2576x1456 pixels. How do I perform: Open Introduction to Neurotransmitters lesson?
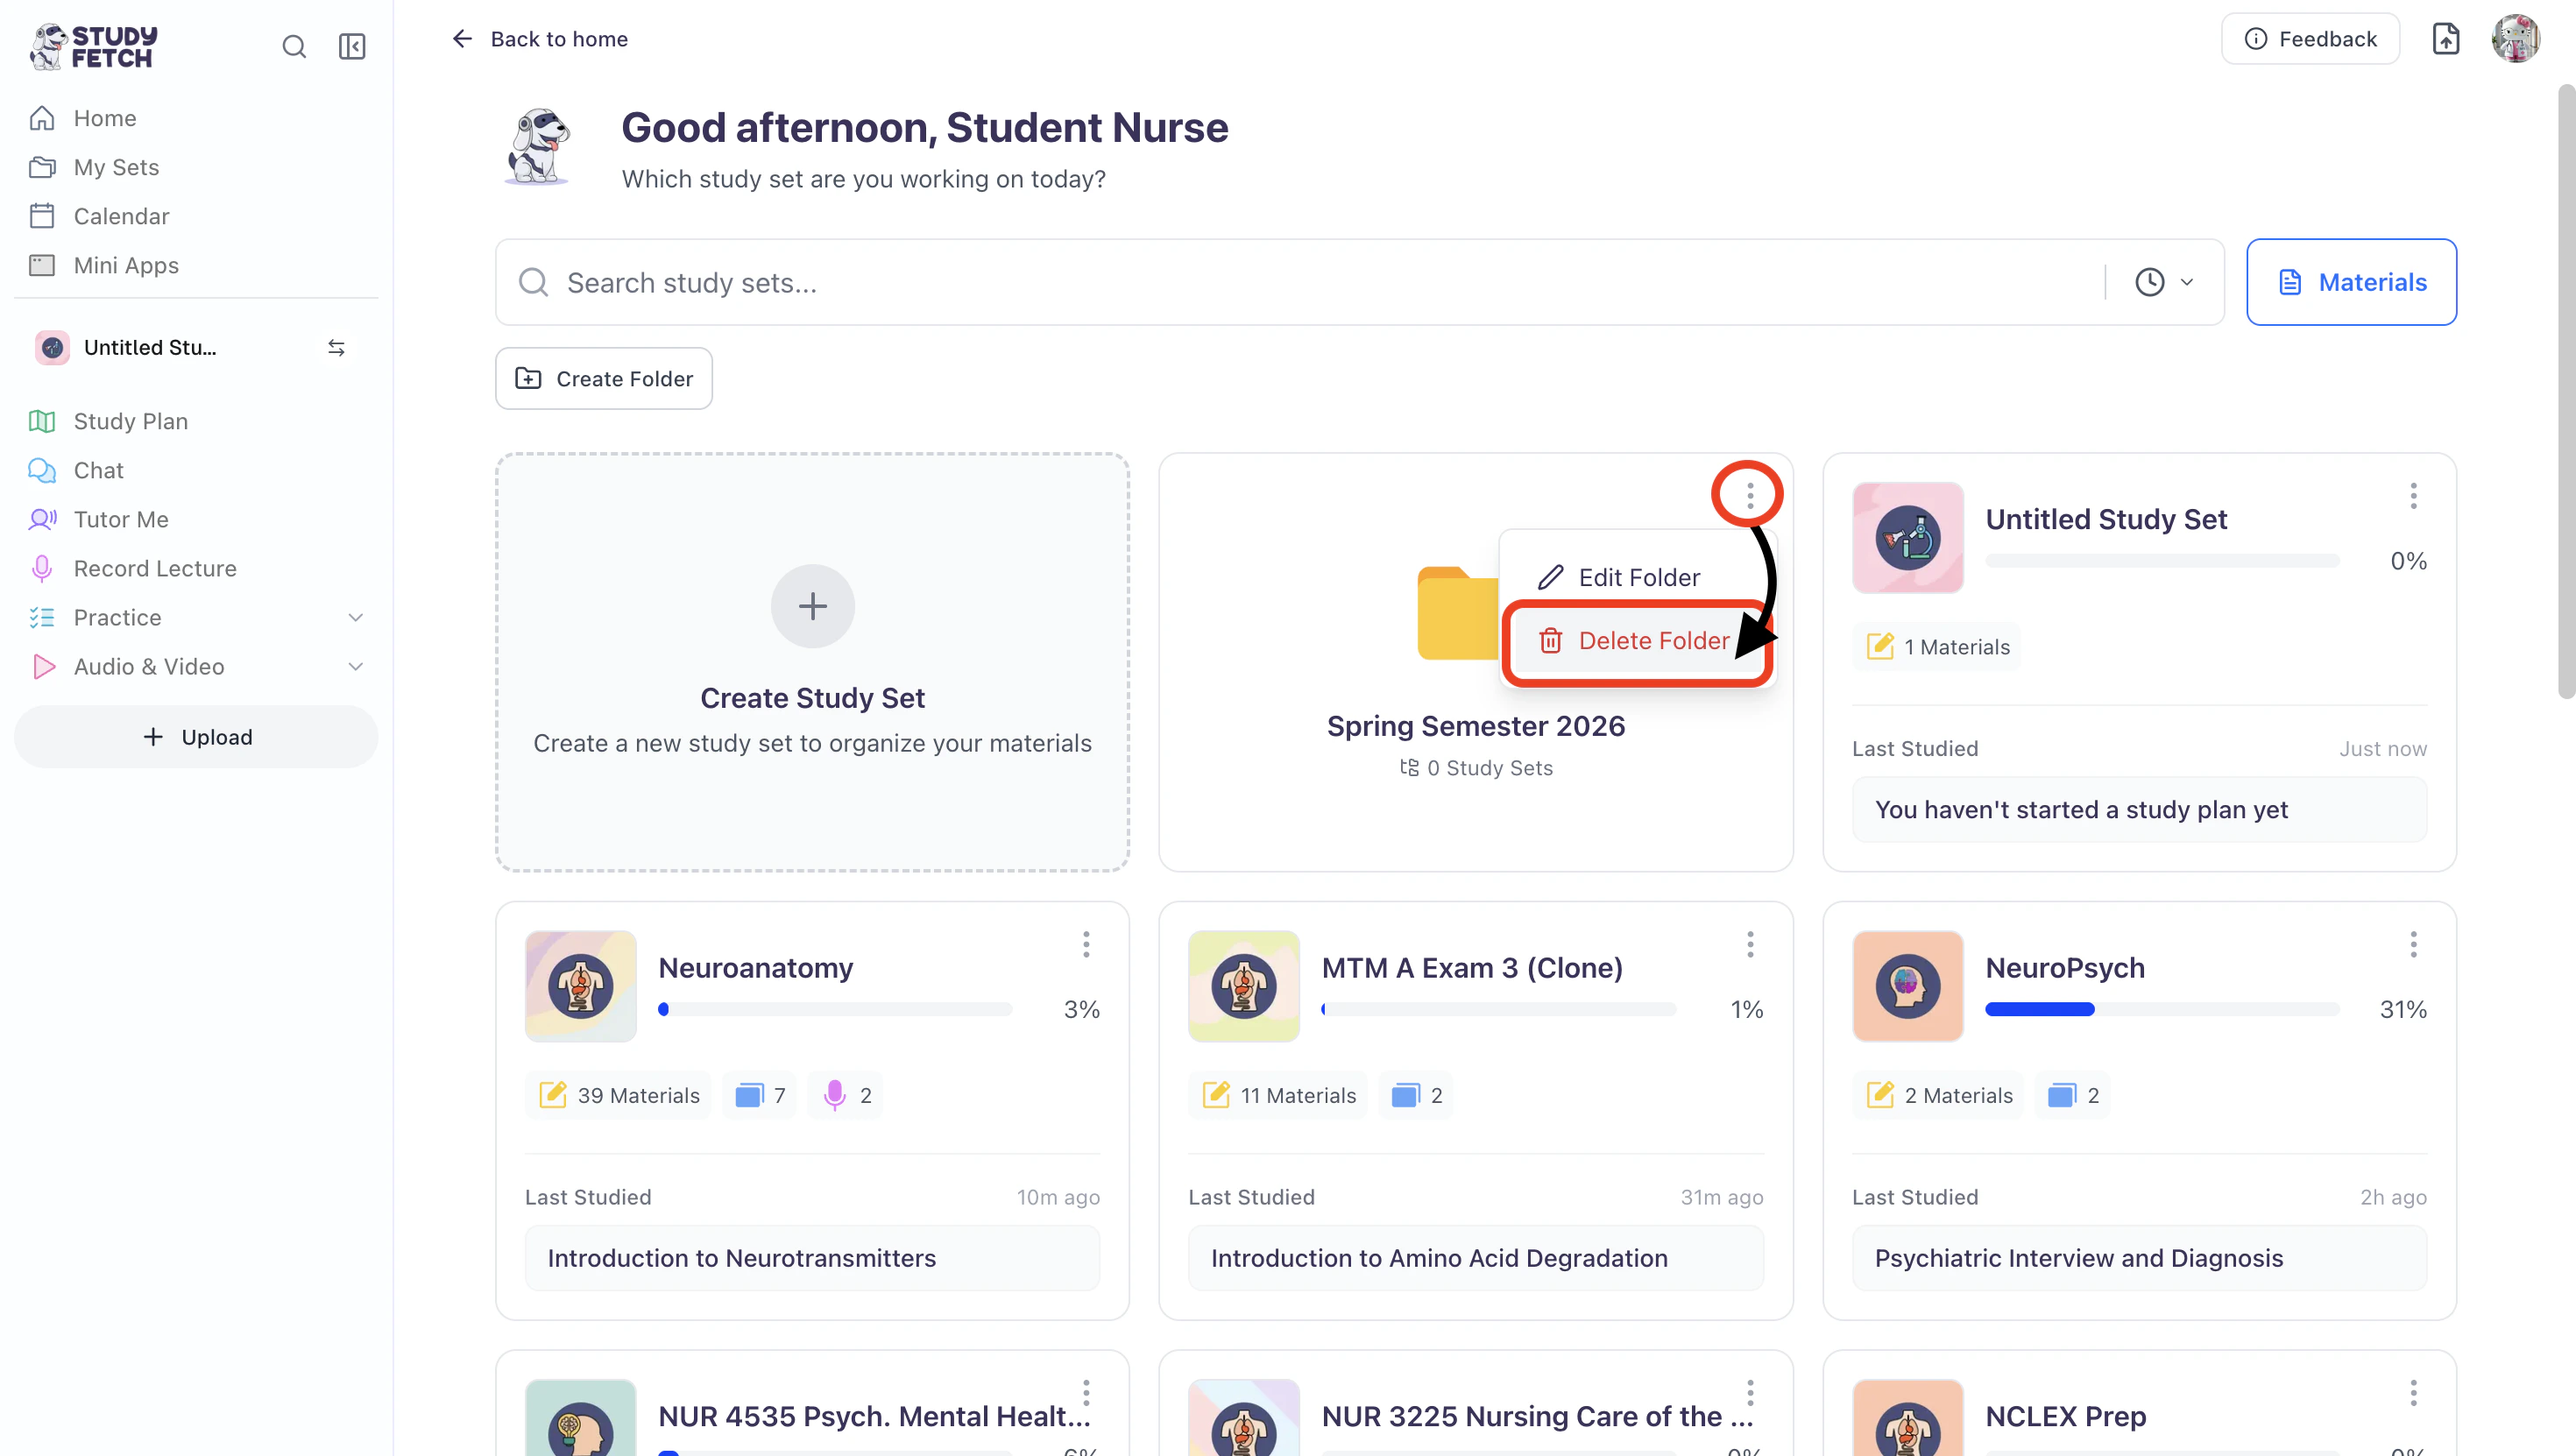[813, 1258]
